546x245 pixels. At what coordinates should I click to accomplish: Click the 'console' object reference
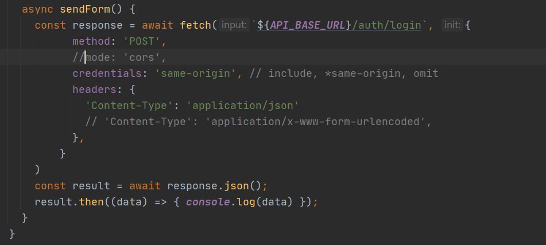pyautogui.click(x=208, y=202)
